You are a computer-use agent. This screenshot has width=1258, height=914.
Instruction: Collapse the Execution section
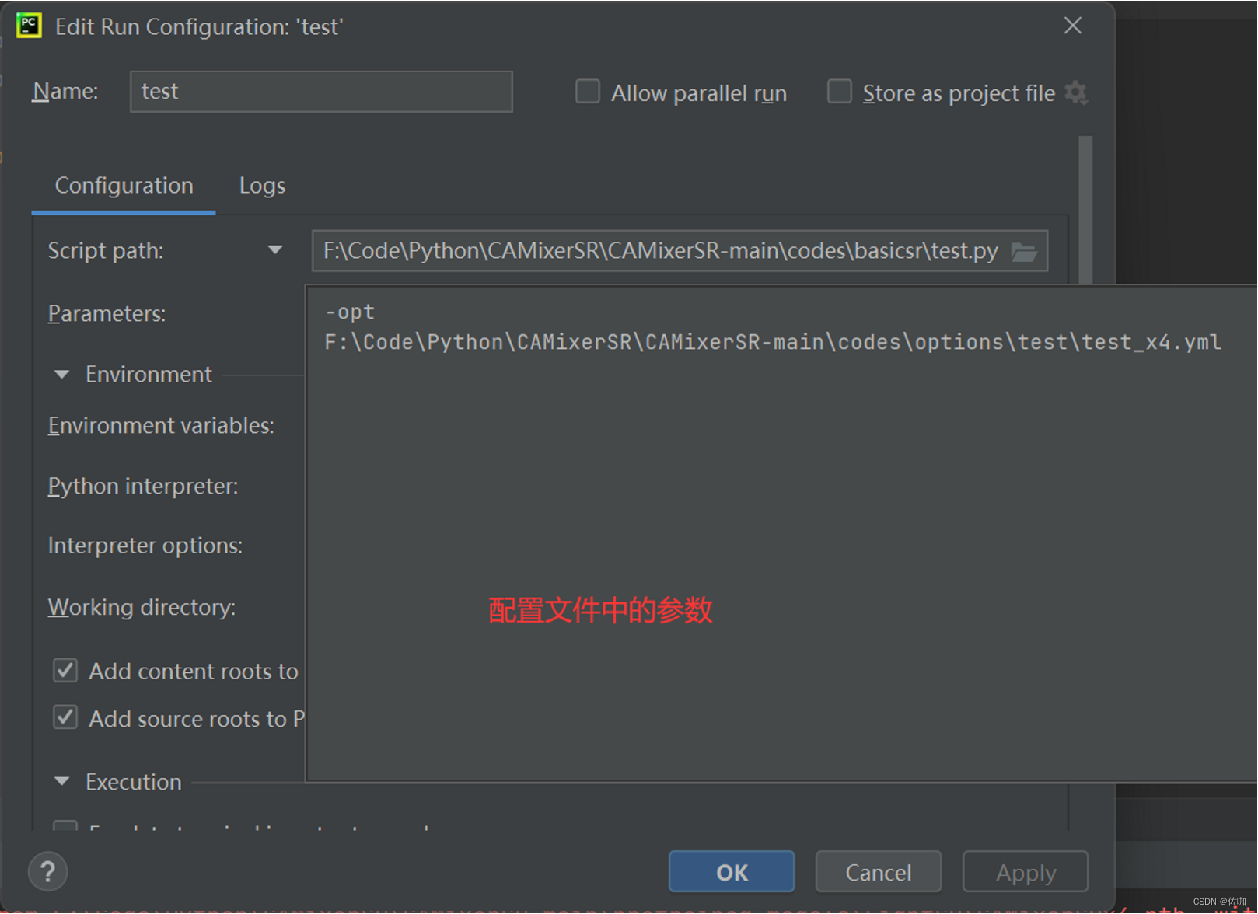coord(61,781)
